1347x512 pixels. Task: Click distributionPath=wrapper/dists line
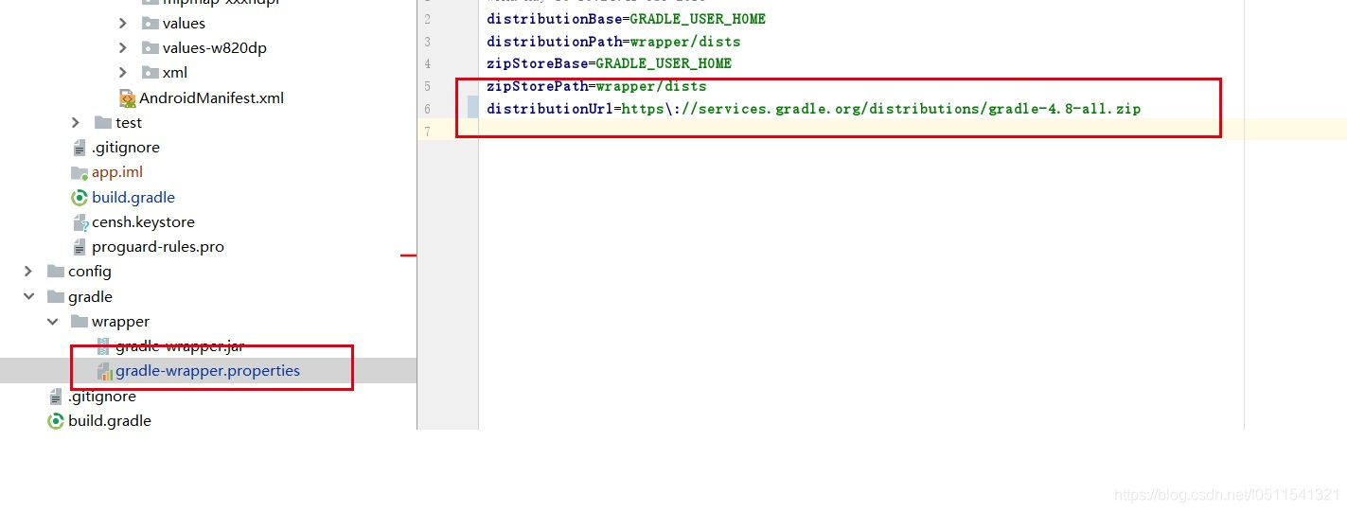(x=613, y=42)
